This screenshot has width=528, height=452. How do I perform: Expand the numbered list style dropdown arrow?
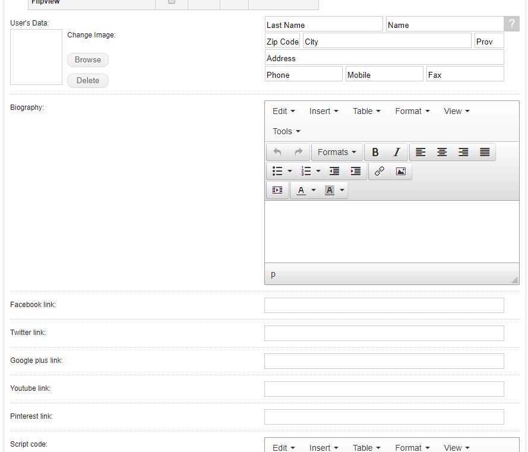318,171
